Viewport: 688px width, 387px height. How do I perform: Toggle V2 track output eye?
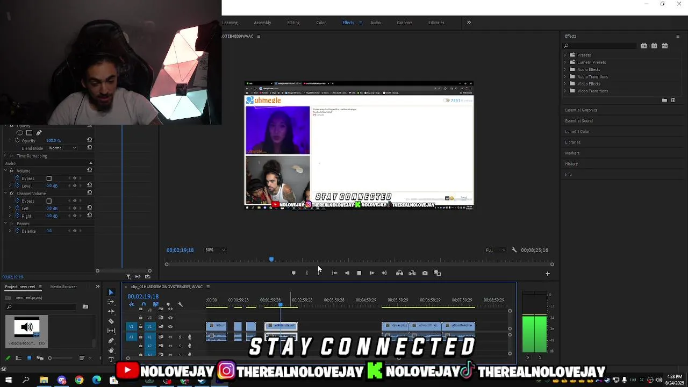170,318
